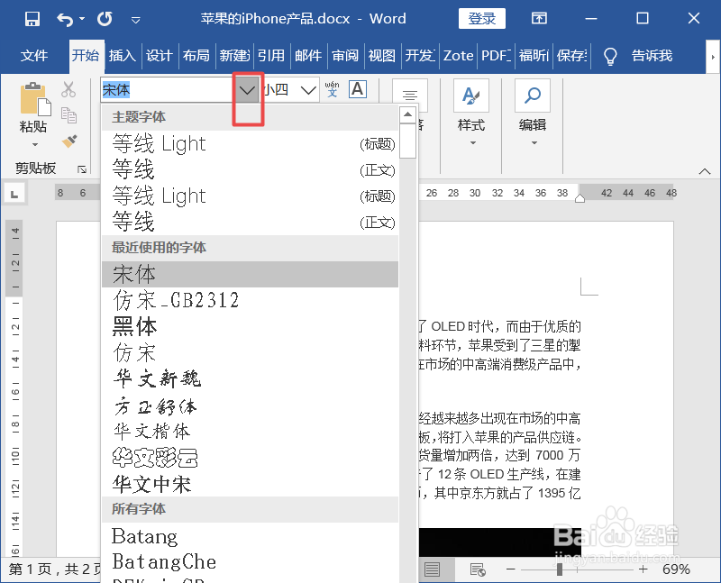The height and width of the screenshot is (583, 721).
Task: Click the 69% zoom level
Action: click(x=676, y=569)
